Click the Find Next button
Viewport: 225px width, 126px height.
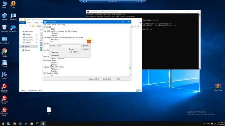[85, 46]
